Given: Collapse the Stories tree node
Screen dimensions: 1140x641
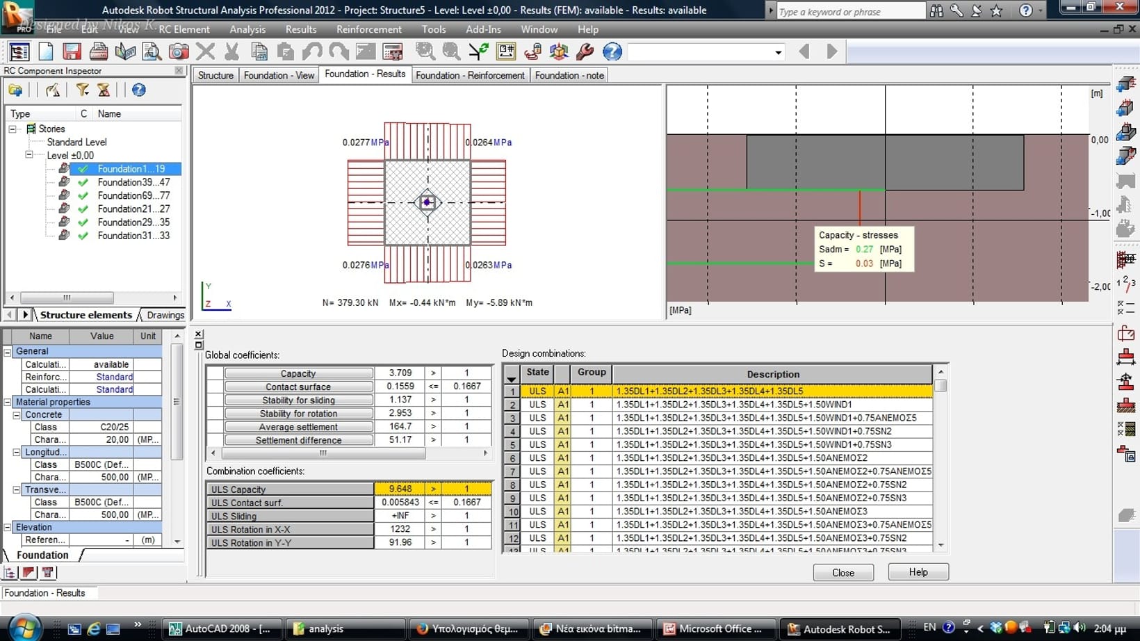Looking at the screenshot, I should pyautogui.click(x=13, y=129).
